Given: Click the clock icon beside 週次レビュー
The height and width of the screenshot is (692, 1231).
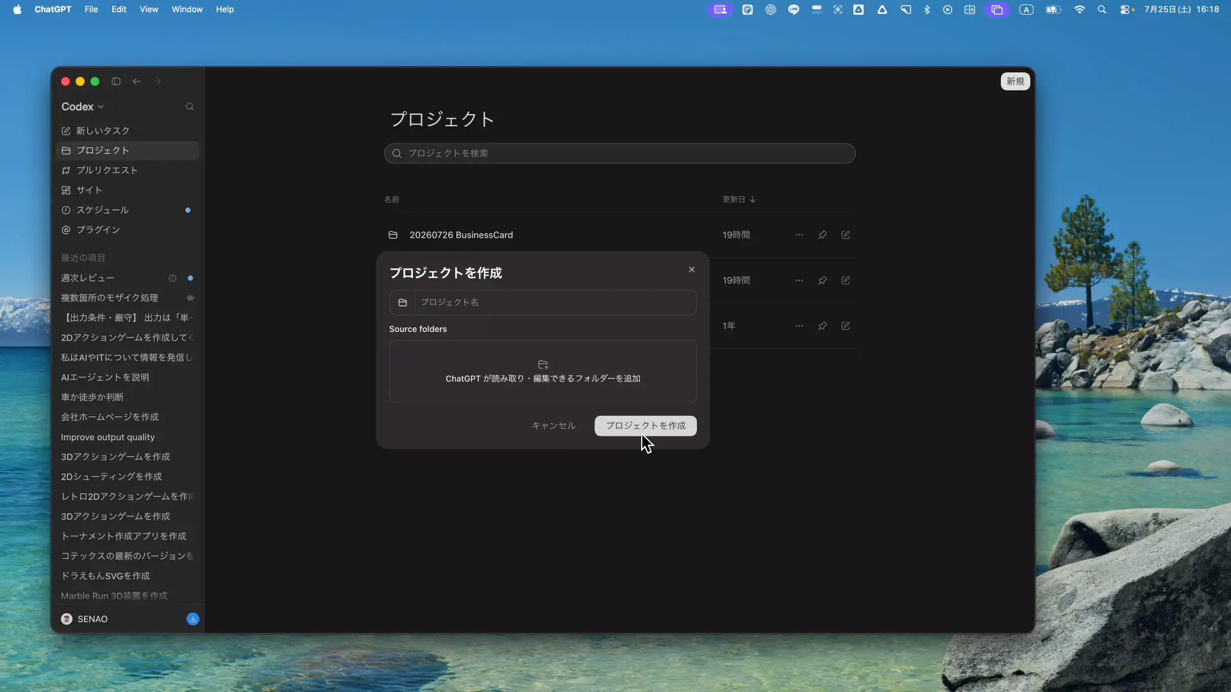Looking at the screenshot, I should [x=172, y=278].
